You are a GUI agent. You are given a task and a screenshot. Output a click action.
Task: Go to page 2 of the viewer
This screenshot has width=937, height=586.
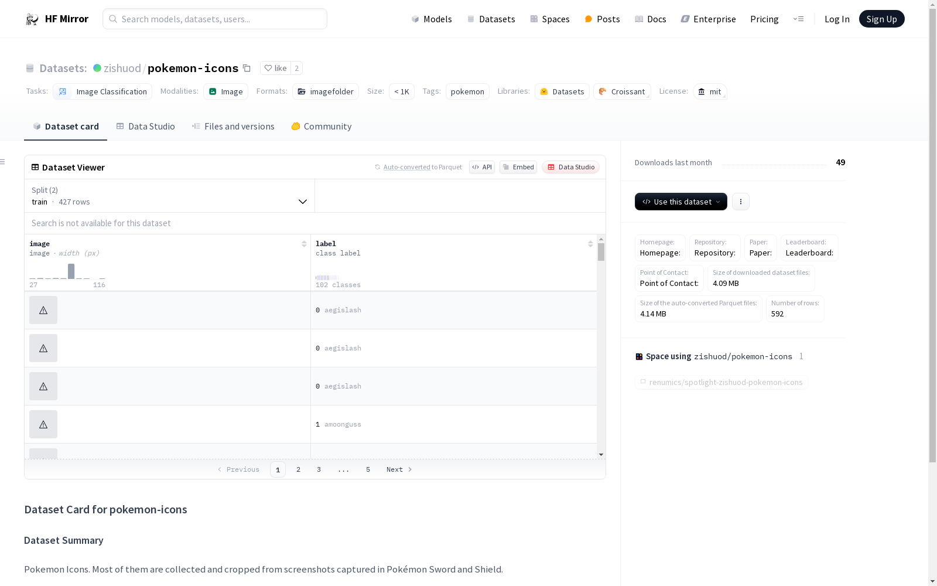[298, 469]
